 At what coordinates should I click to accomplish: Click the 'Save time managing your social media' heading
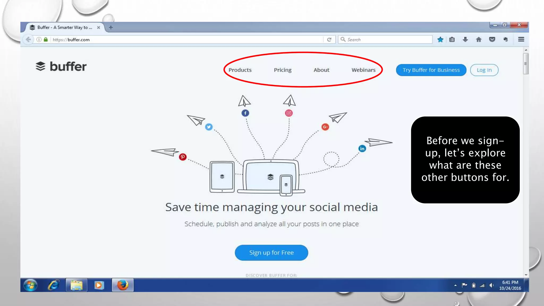[271, 207]
